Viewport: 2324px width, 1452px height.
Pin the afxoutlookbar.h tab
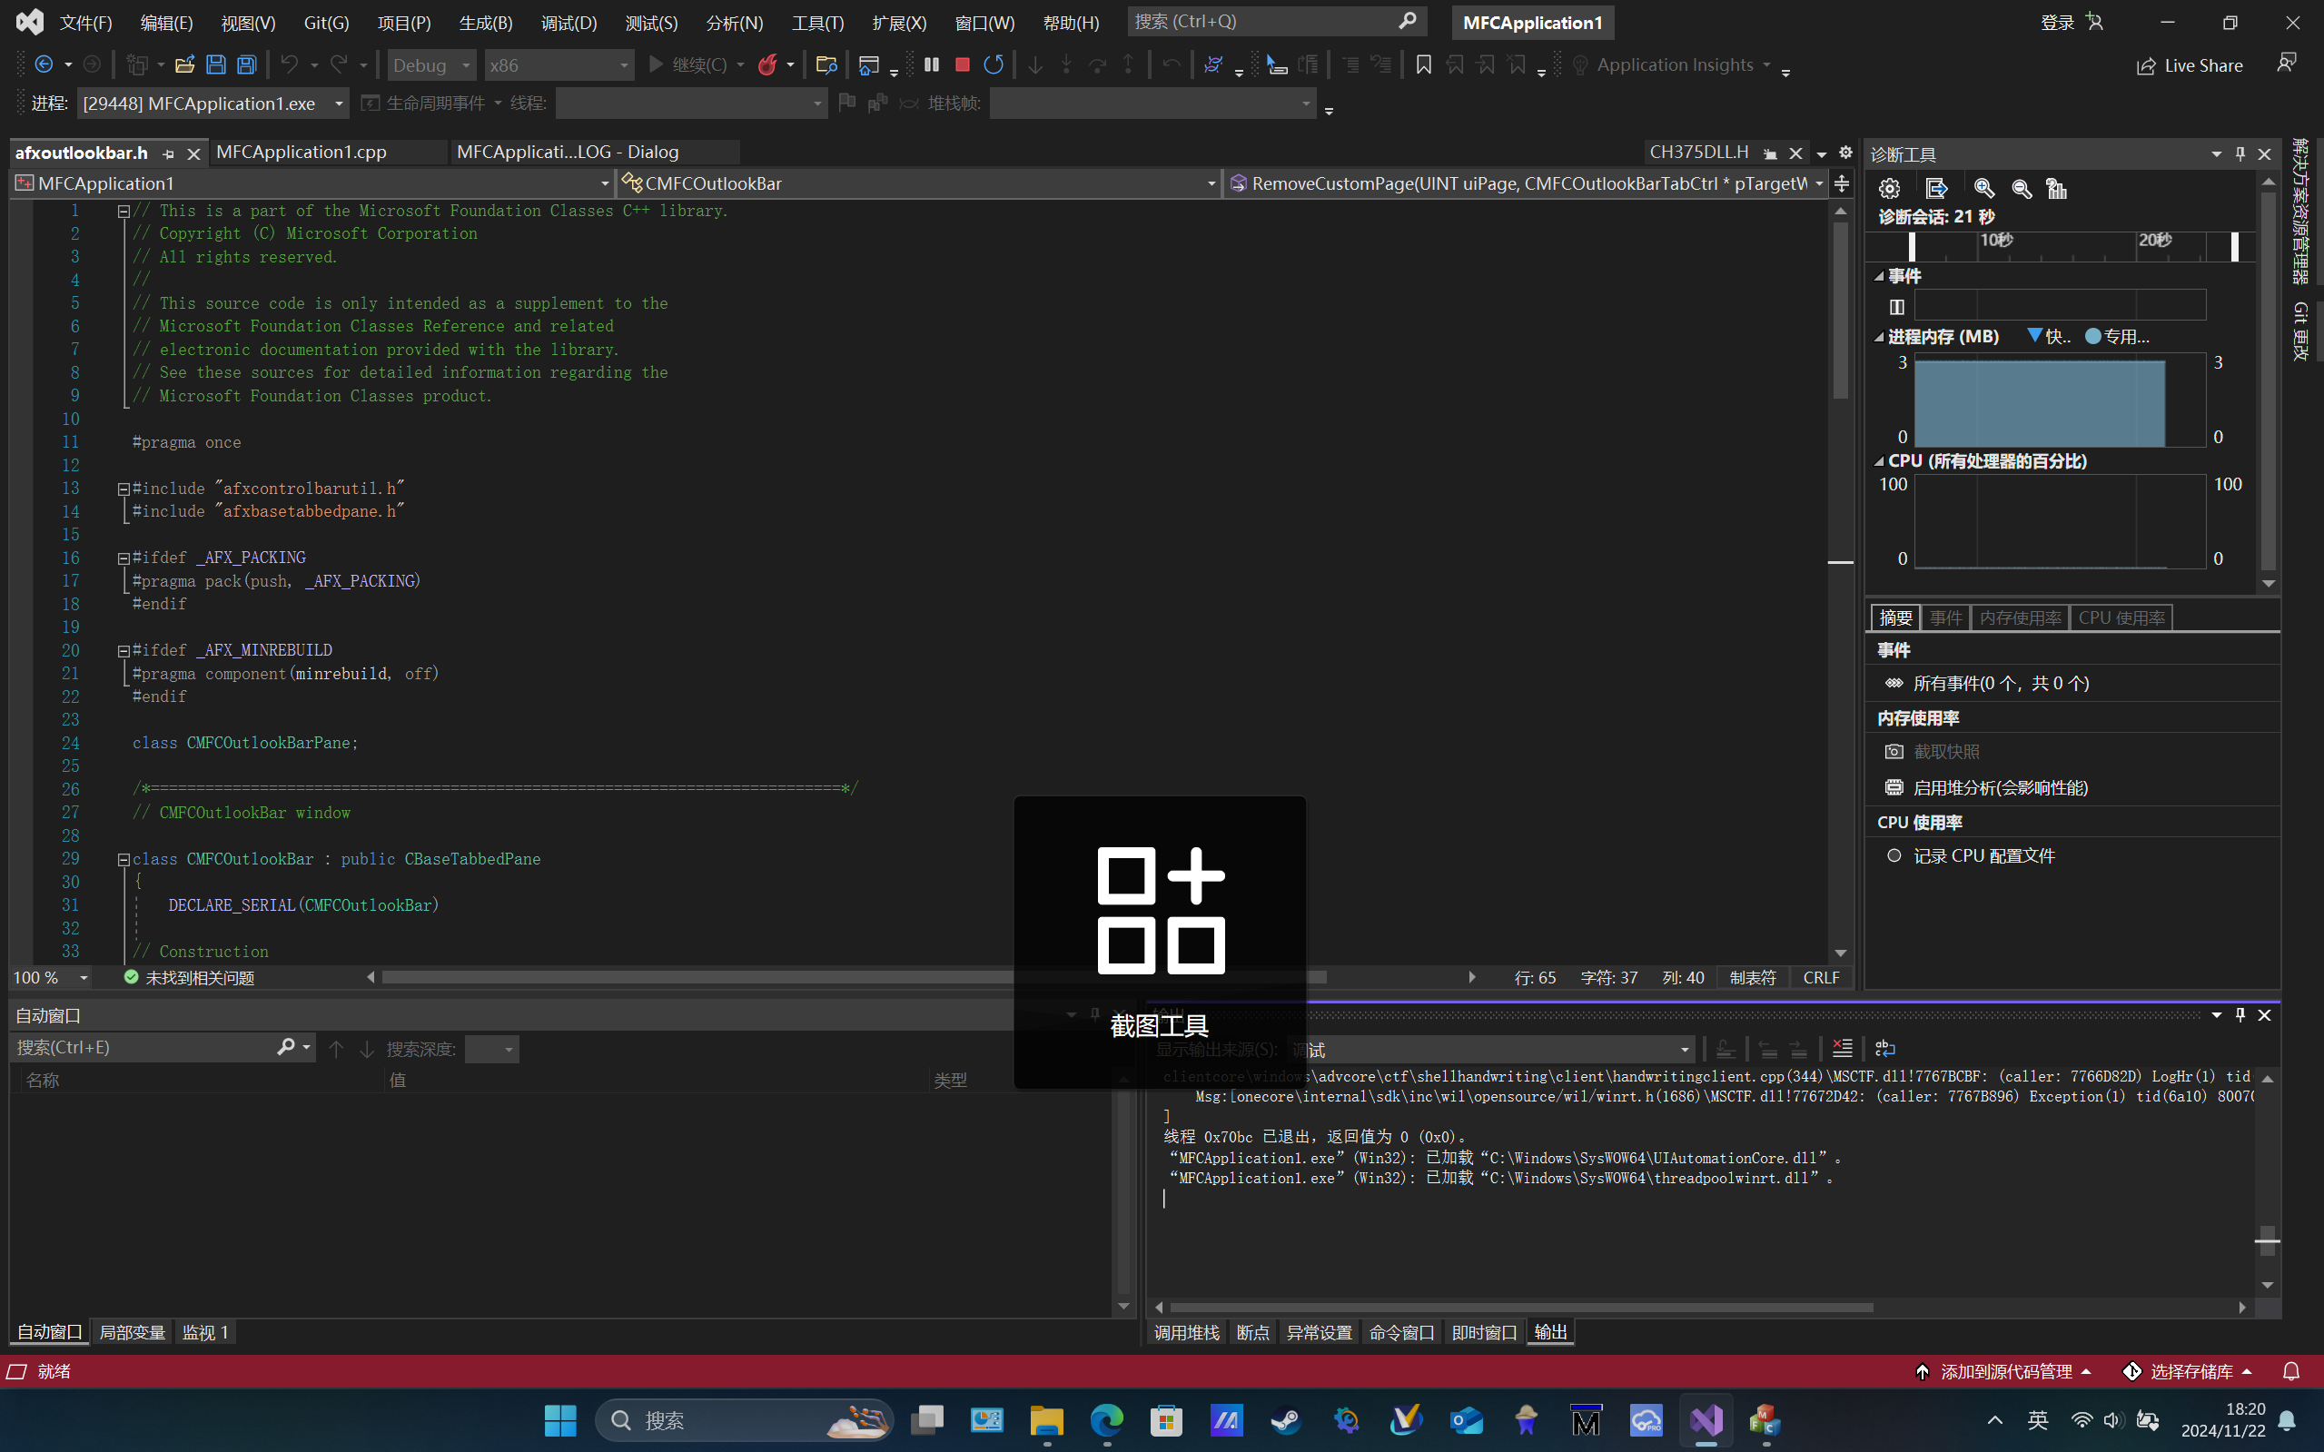169,153
